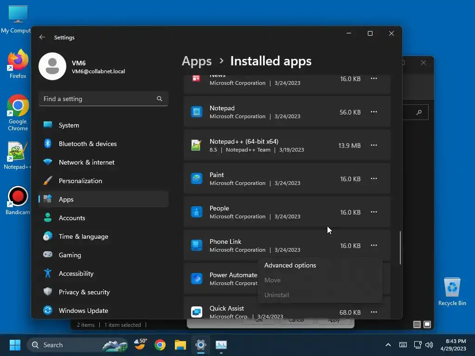Viewport: 475px width, 356px height.
Task: Go to Gaming settings
Action: (103, 255)
